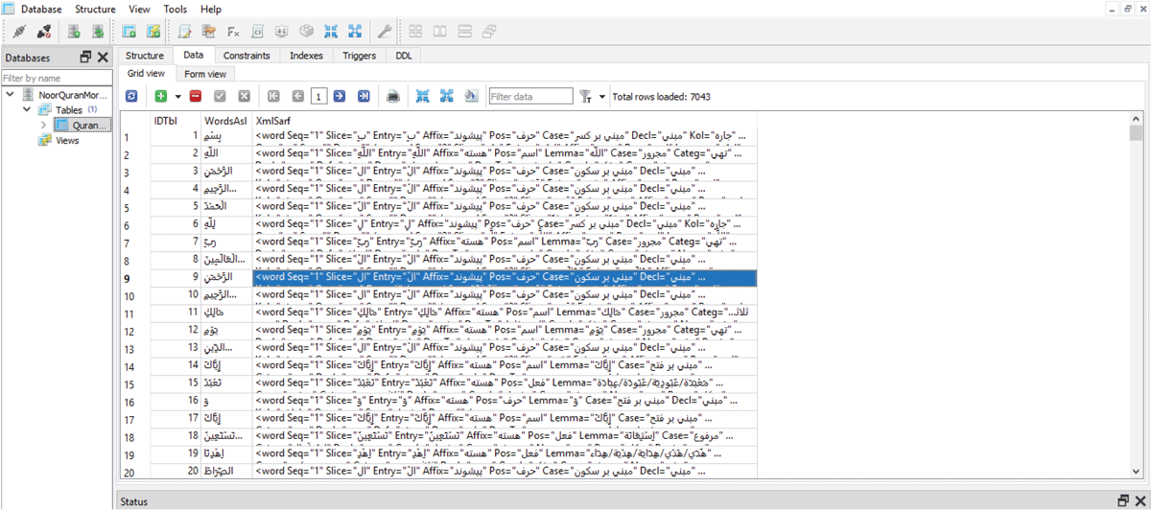This screenshot has height=510, width=1151.
Task: Open the Help menu
Action: tap(210, 9)
